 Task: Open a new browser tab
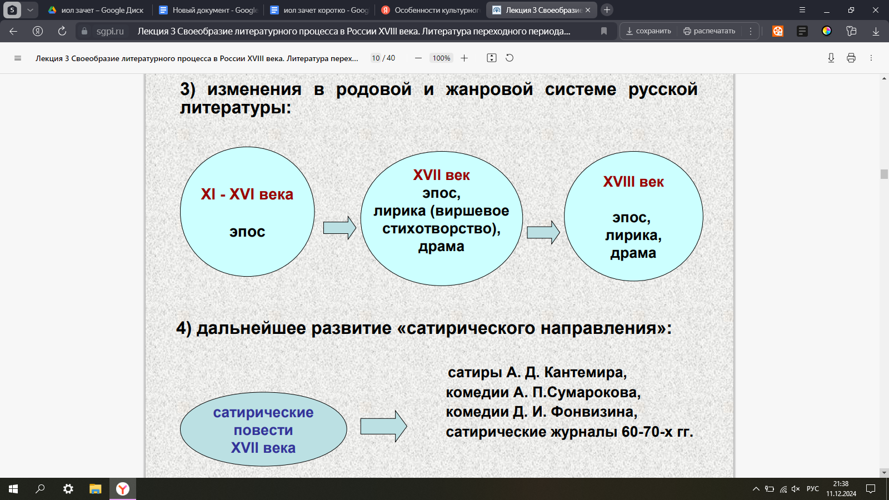[607, 10]
